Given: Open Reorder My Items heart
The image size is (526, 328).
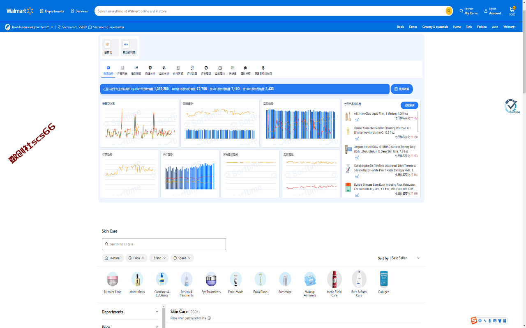Looking at the screenshot, I should 468,11.
